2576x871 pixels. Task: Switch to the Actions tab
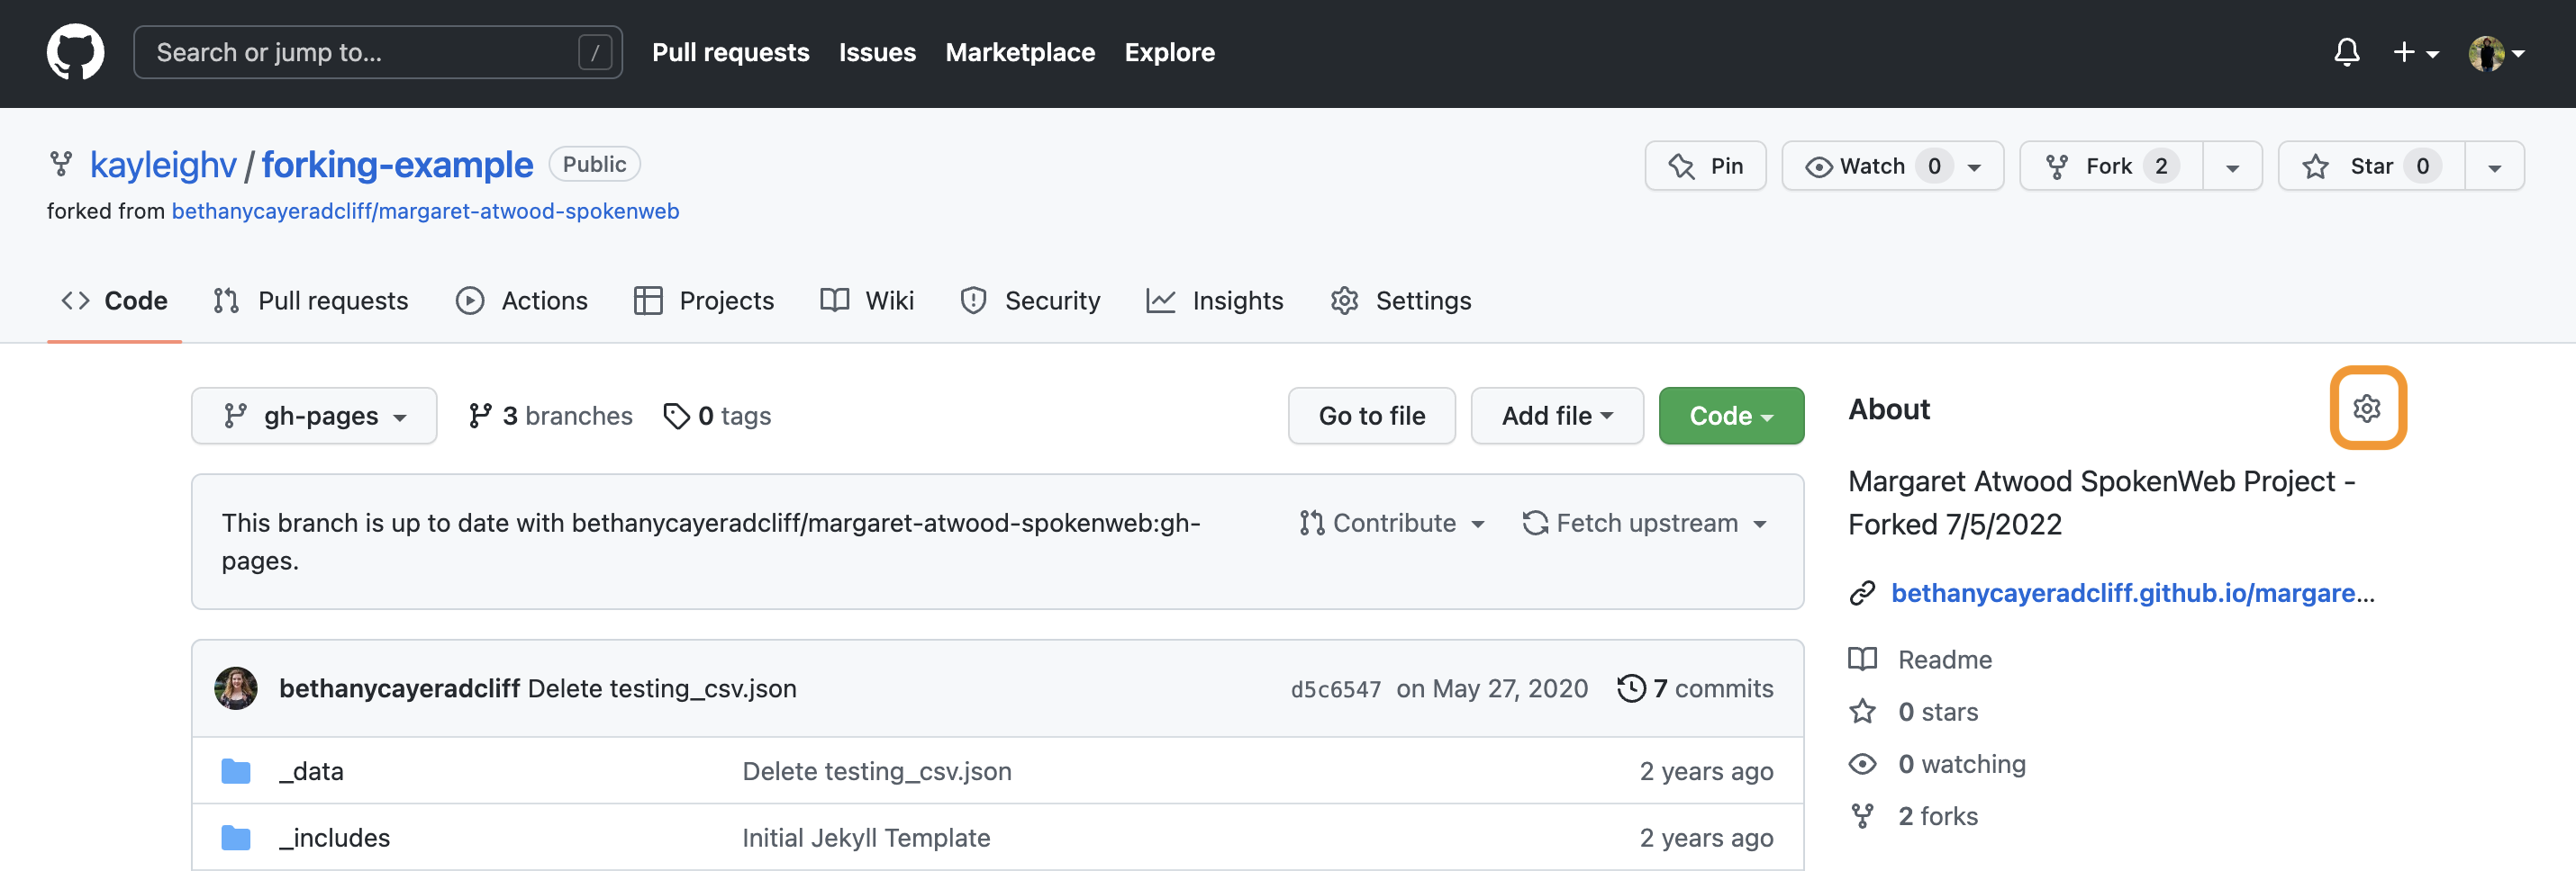521,301
